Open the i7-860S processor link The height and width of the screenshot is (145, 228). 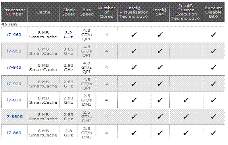[x=14, y=116]
